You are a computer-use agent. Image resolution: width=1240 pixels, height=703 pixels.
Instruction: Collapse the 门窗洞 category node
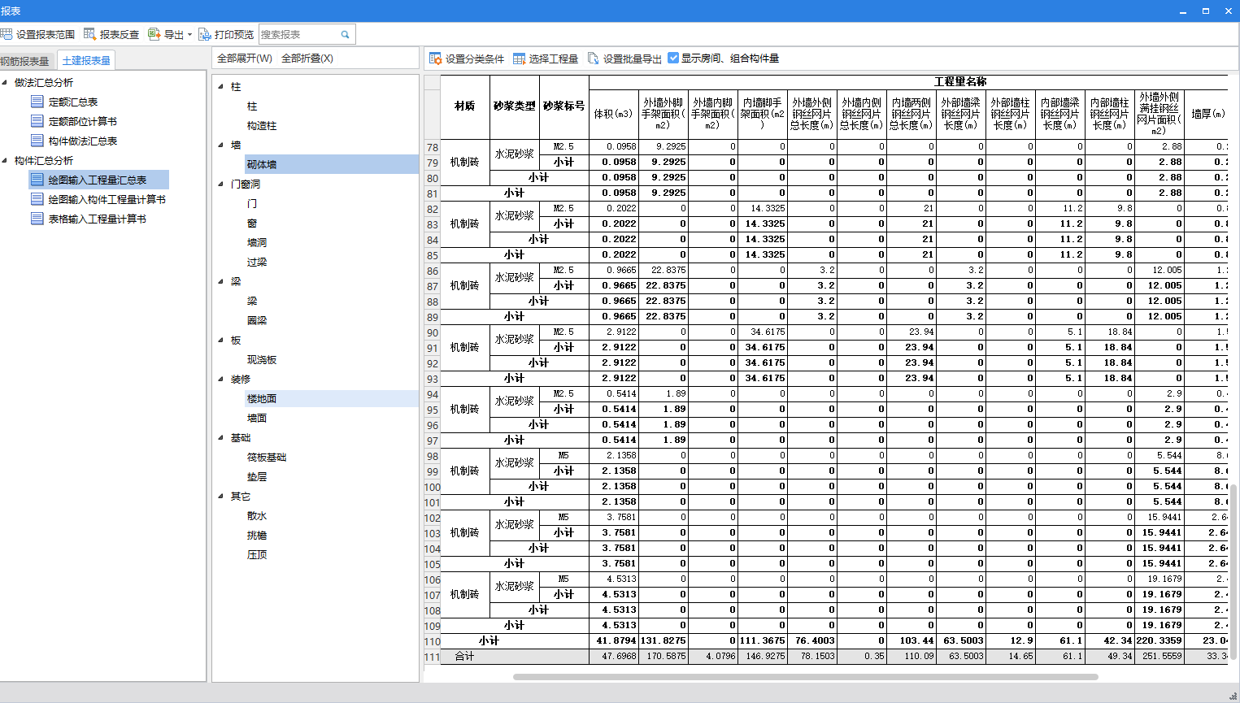(x=221, y=184)
